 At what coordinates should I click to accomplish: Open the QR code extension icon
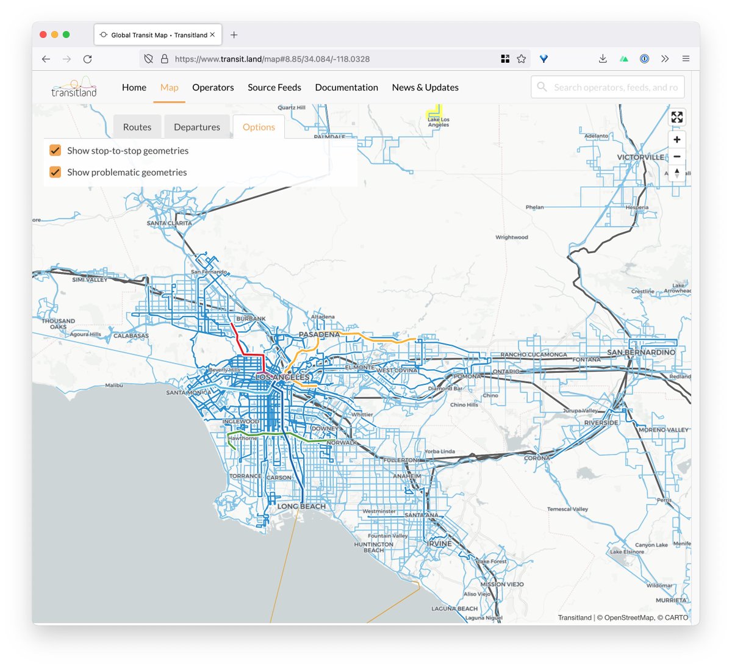click(x=505, y=59)
